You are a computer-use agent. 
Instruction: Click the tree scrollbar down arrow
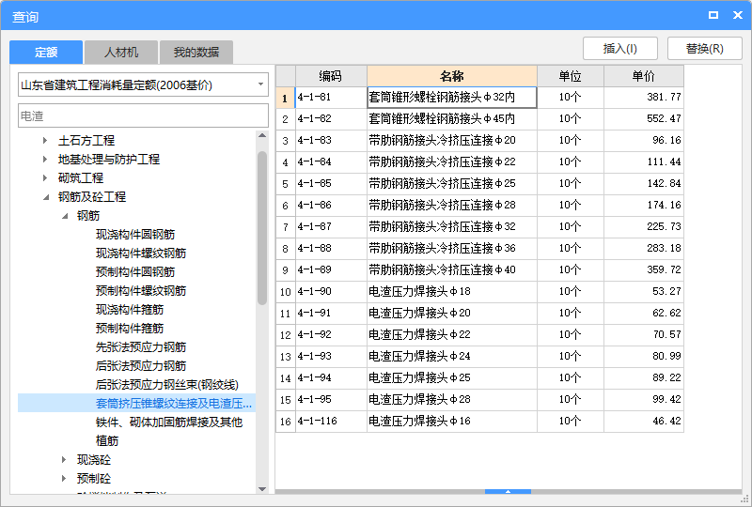tap(262, 489)
